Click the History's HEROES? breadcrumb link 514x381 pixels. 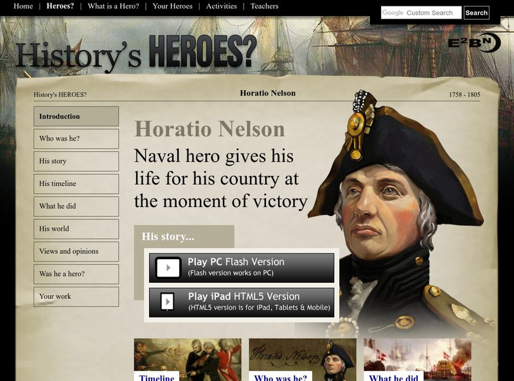(x=60, y=94)
